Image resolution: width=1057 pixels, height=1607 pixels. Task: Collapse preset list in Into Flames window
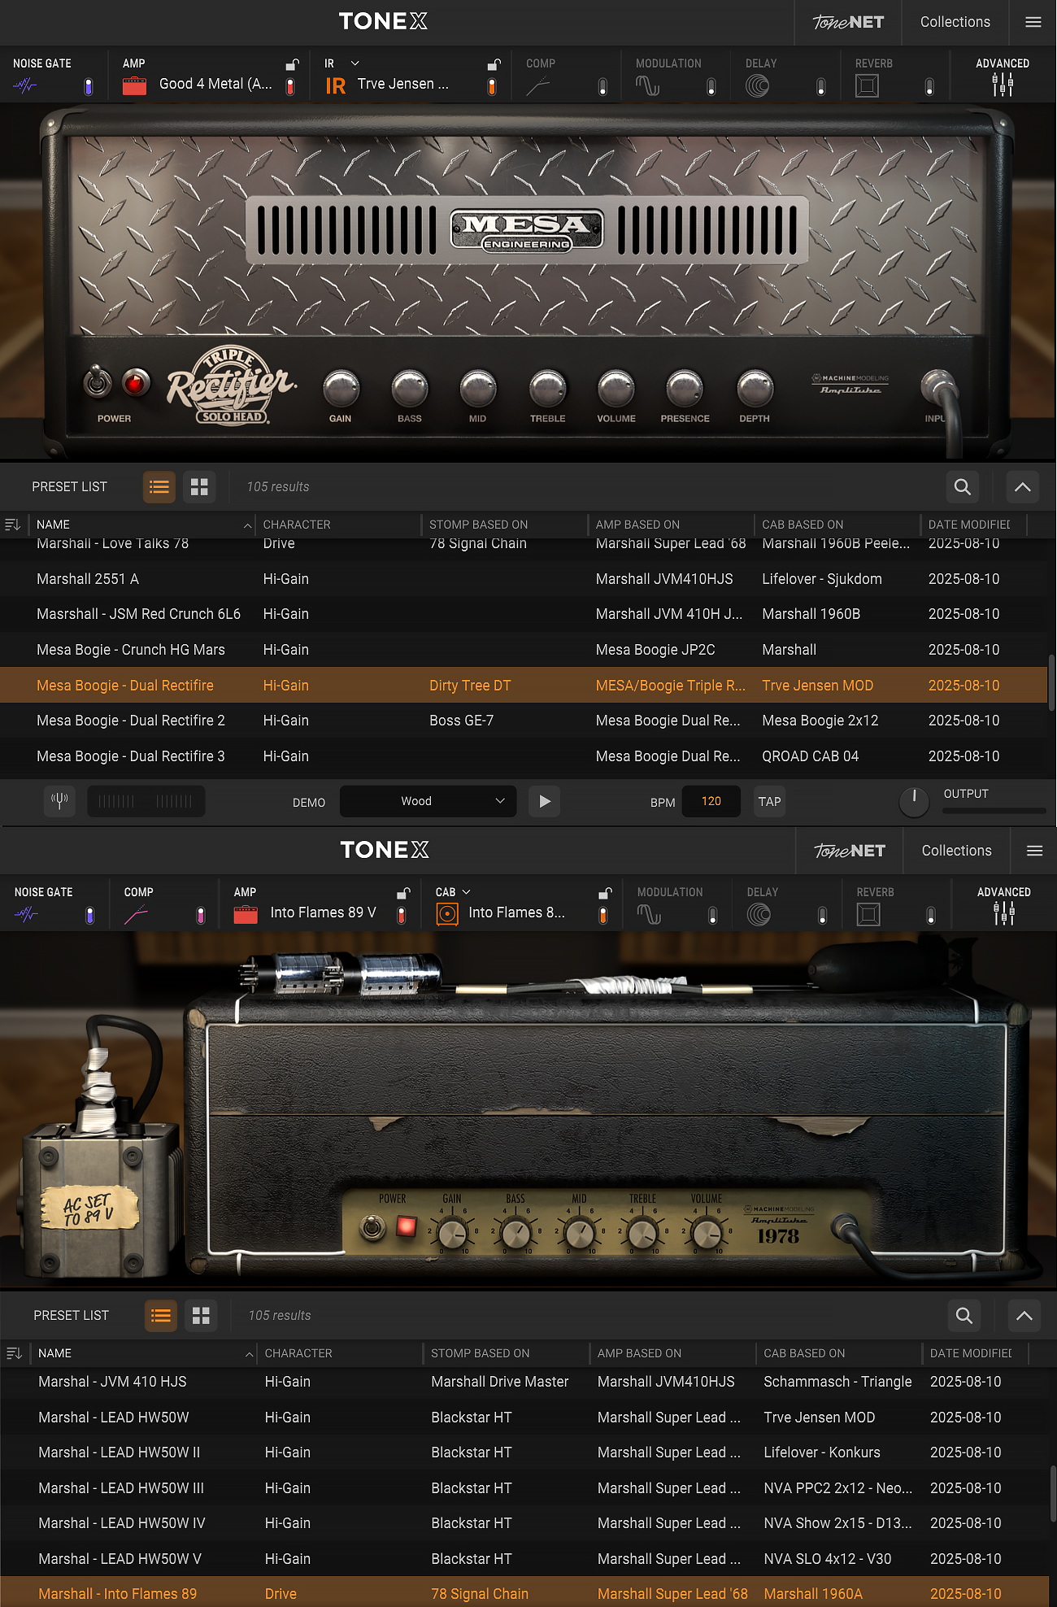click(x=1024, y=1316)
